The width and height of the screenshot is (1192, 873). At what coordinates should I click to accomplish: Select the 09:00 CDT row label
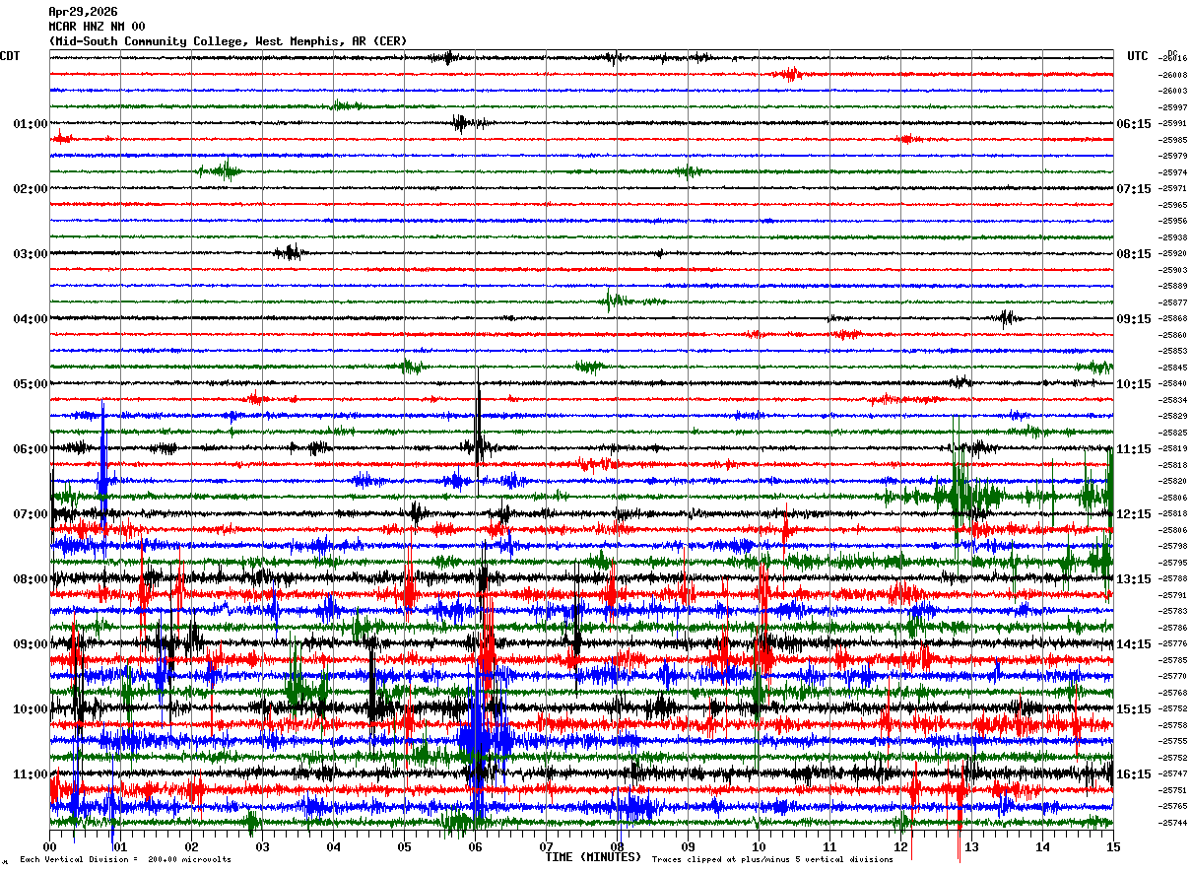tap(31, 643)
